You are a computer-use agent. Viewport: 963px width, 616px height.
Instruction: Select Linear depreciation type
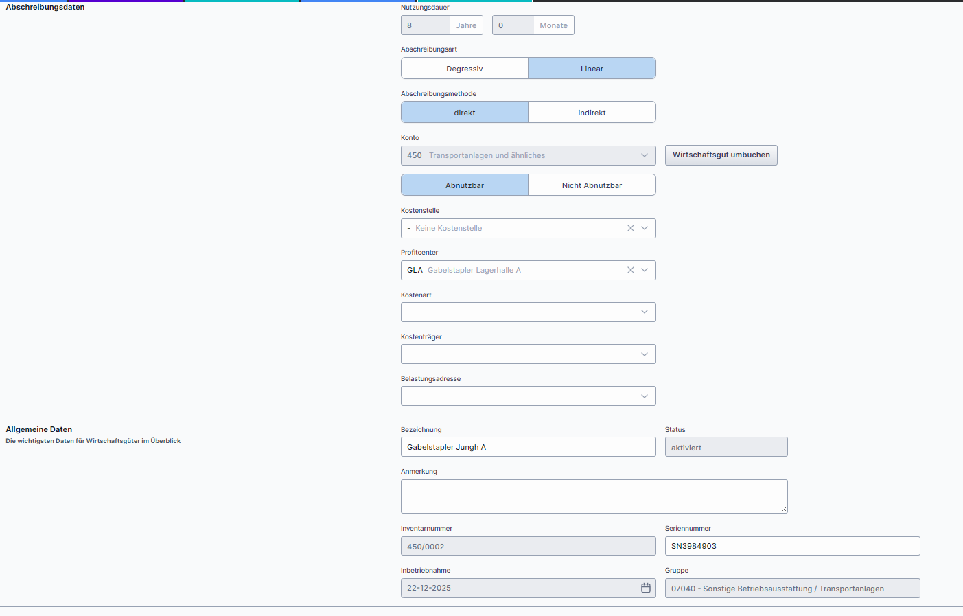tap(592, 69)
